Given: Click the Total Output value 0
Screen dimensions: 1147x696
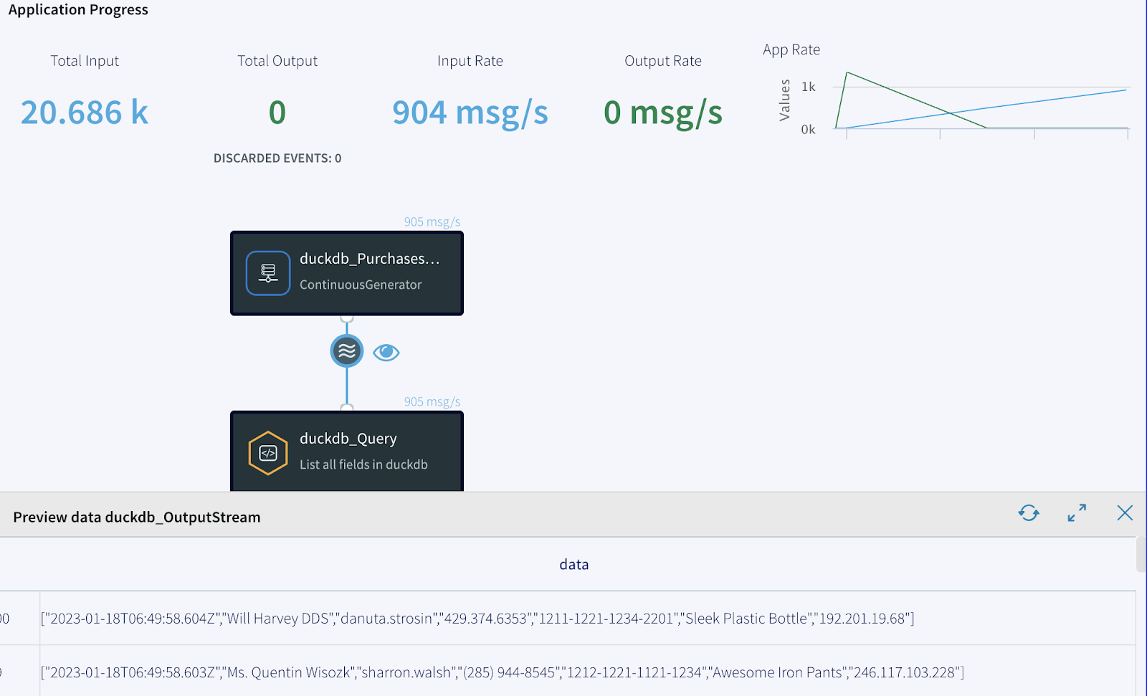Looking at the screenshot, I should point(277,113).
